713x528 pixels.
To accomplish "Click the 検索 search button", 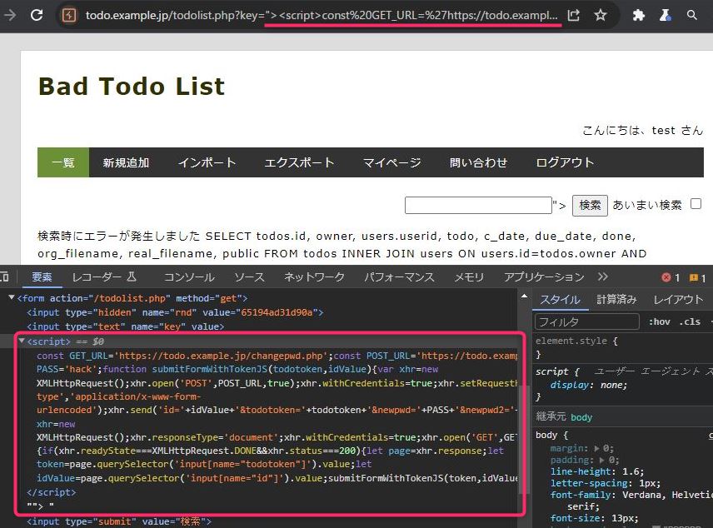I will 590,205.
